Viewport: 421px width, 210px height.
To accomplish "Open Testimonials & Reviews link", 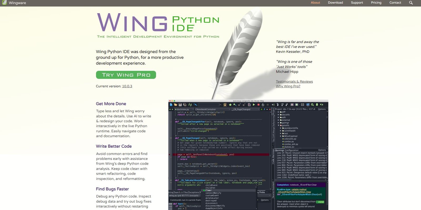I will pos(294,81).
